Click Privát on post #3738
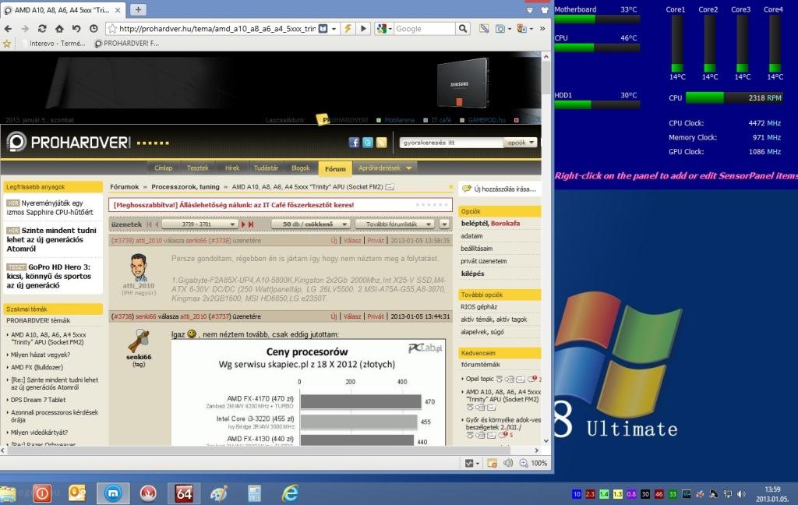The image size is (798, 505). click(x=376, y=316)
